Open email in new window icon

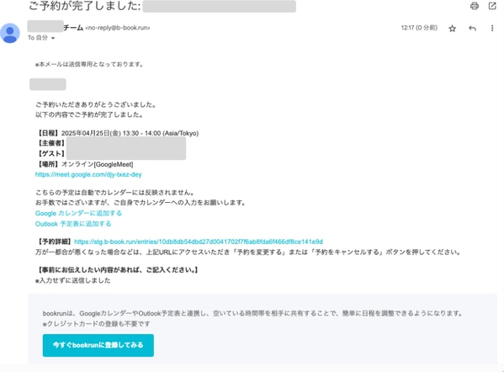(492, 6)
